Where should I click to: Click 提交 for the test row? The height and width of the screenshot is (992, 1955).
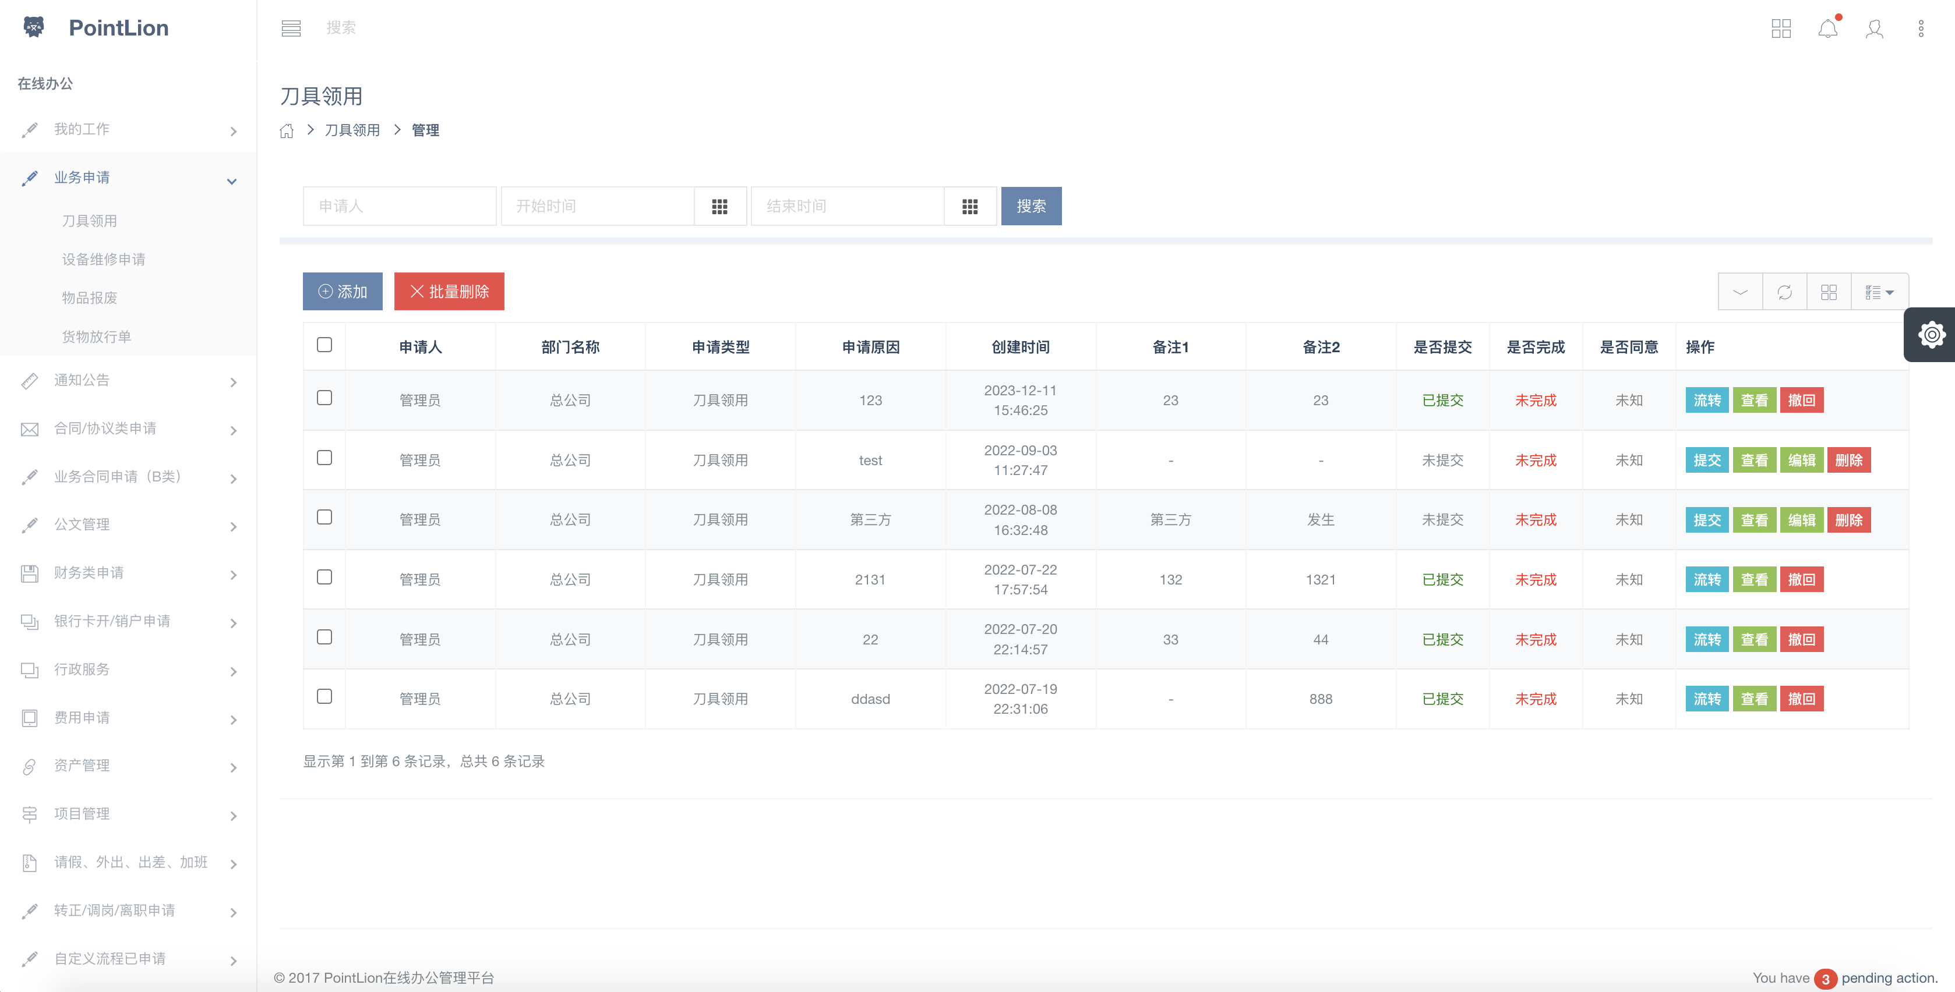1707,460
